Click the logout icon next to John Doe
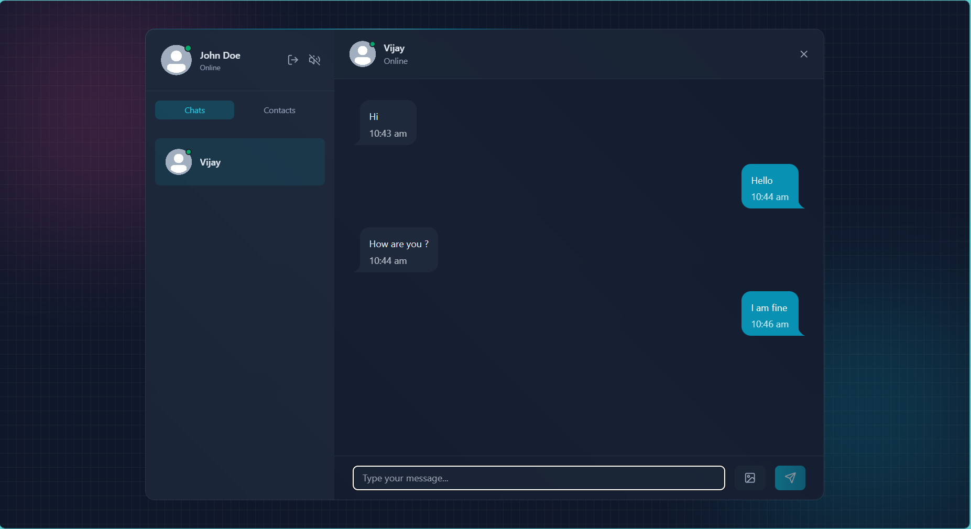Viewport: 971px width, 529px height. pyautogui.click(x=293, y=60)
